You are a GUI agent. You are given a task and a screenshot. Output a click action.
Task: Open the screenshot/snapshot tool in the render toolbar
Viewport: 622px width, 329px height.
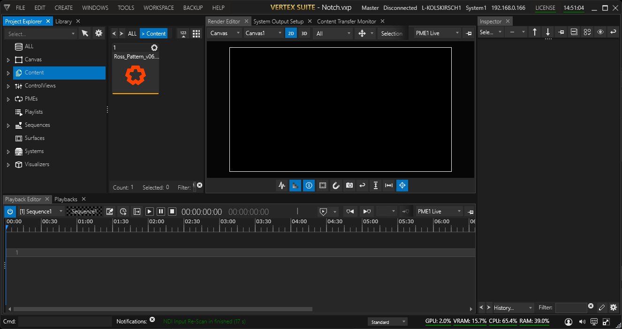pos(349,185)
